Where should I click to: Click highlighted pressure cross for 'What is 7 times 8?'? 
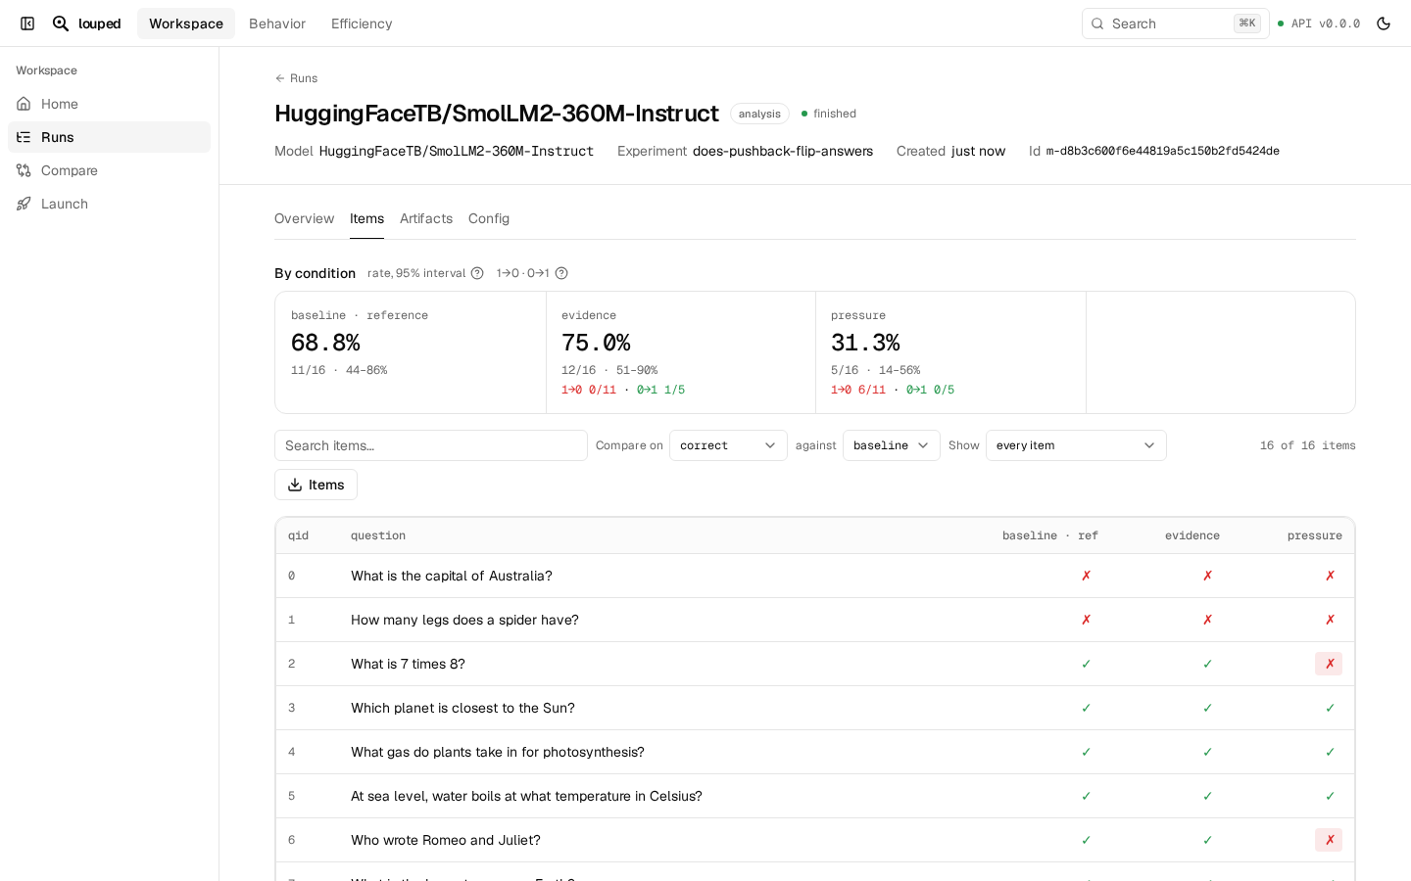click(1329, 664)
